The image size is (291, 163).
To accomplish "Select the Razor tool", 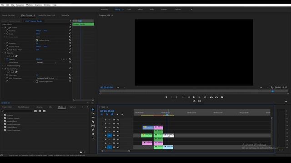I will [93, 121].
